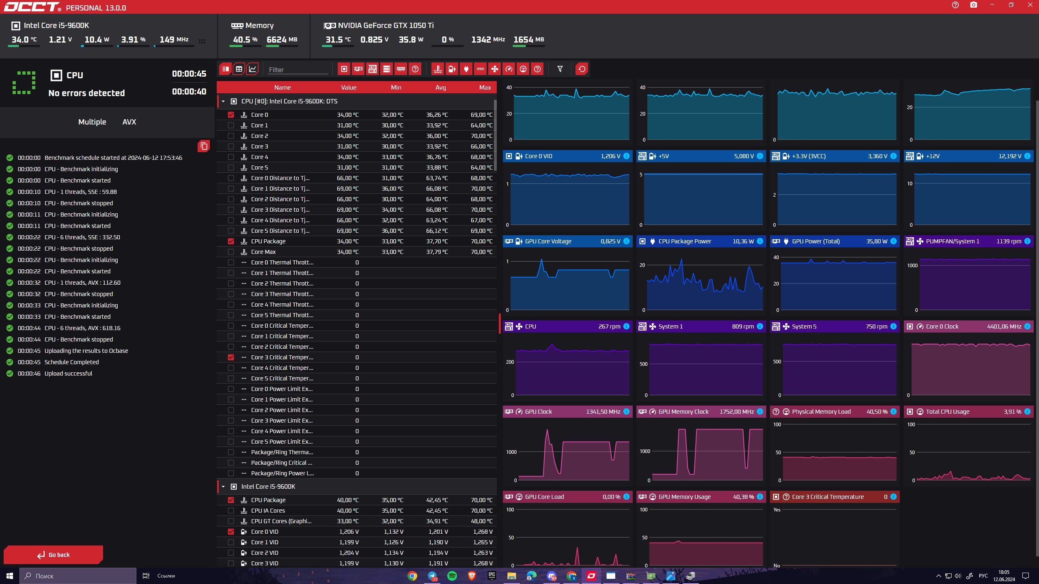The width and height of the screenshot is (1039, 584).
Task: Toggle usage load sensor filter
Action: [523, 69]
